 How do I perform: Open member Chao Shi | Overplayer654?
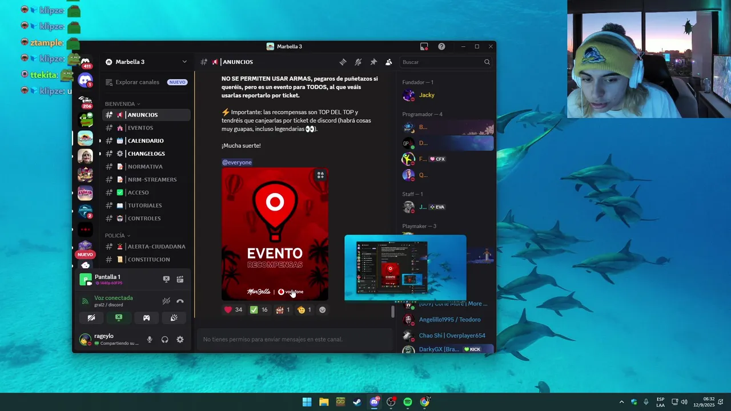(x=447, y=336)
